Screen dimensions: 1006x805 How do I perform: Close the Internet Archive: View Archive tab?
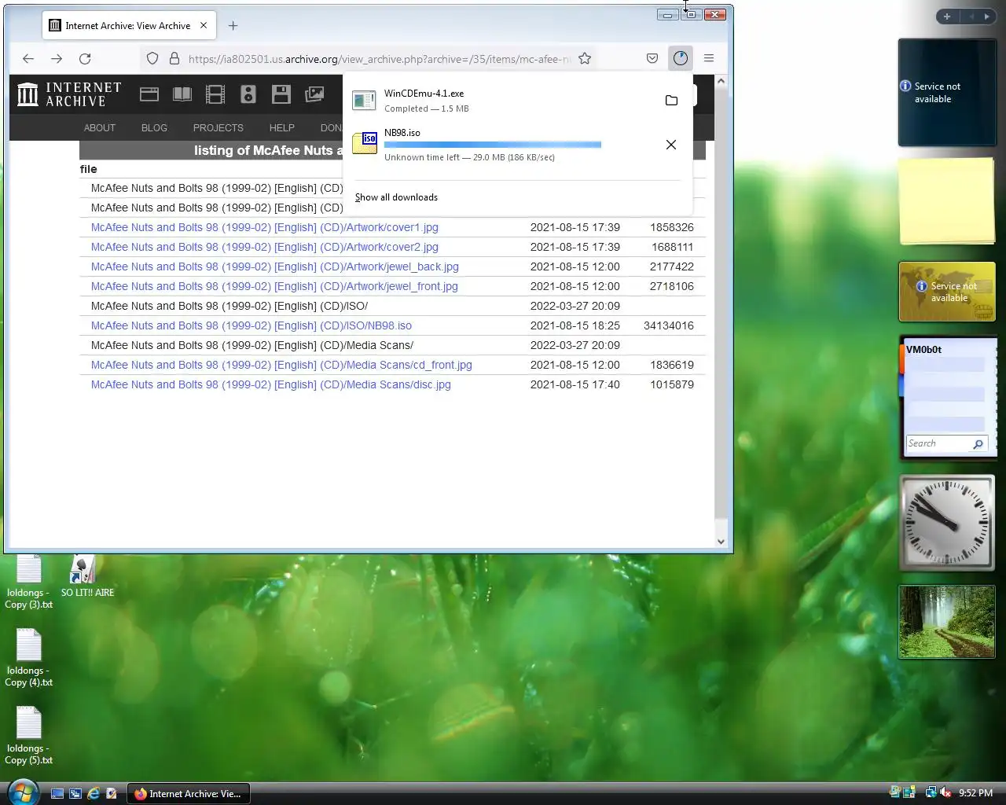204,25
